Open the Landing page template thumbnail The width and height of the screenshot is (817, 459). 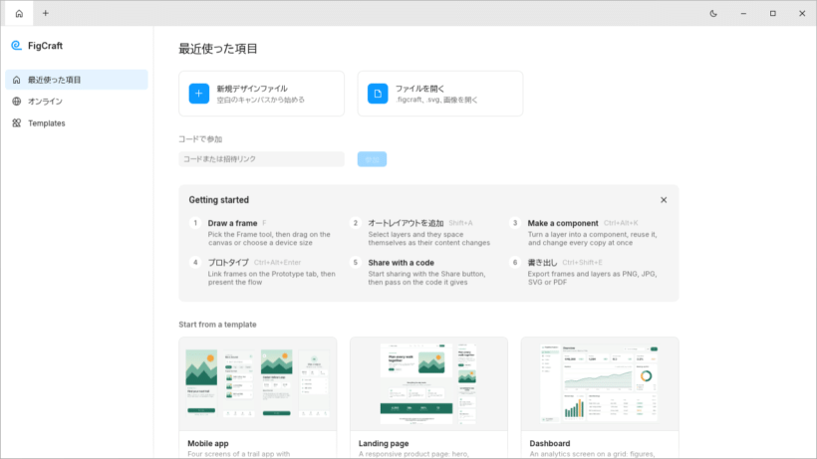point(428,384)
